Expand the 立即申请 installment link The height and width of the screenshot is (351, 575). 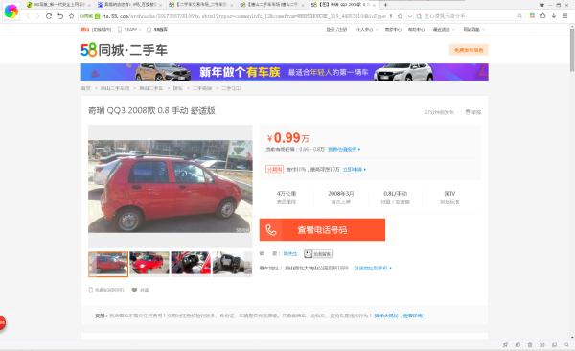tap(355, 169)
